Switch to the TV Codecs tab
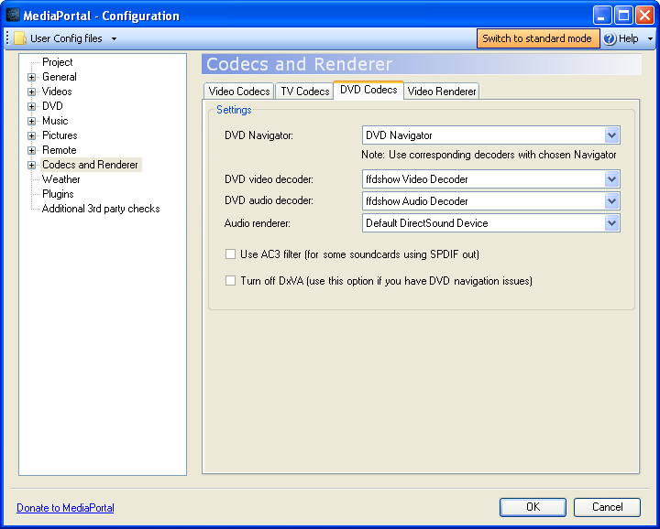660x529 pixels. (x=303, y=92)
